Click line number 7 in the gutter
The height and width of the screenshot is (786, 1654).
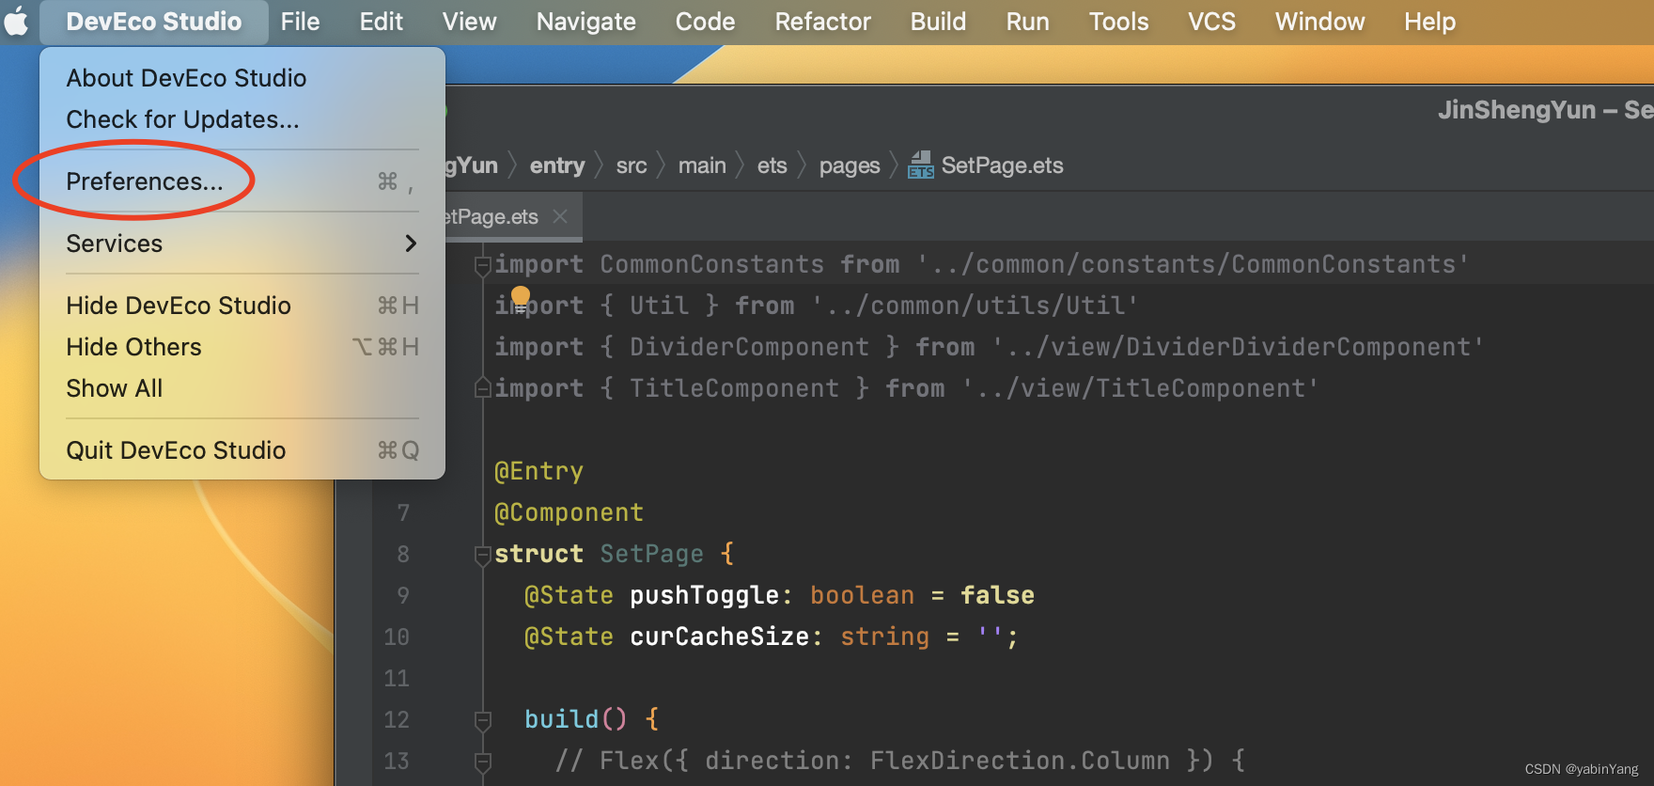pyautogui.click(x=403, y=512)
